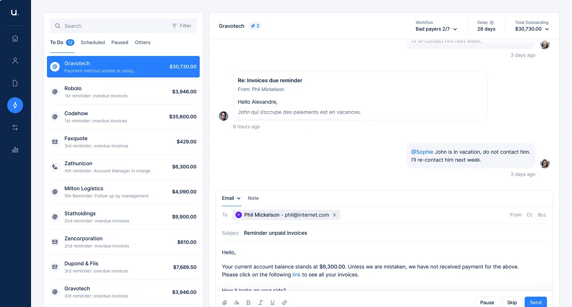Click the invoices link in email body
This screenshot has height=307, width=572.
296,274
